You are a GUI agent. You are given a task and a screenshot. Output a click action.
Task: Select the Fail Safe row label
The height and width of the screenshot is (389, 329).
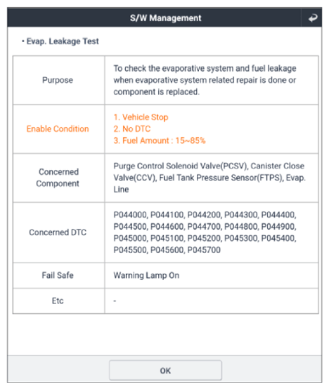point(58,275)
